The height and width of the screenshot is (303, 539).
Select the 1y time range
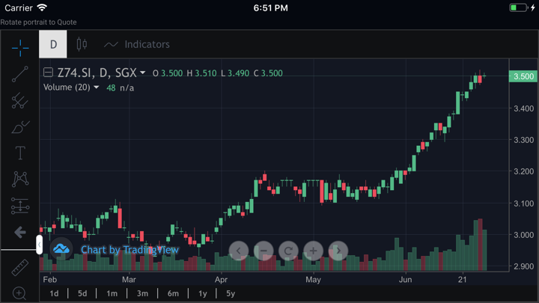202,293
